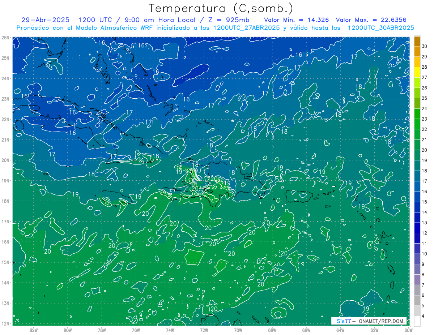Pick the white swatch at the color scale bottom
The image size is (434, 335).
(417, 321)
